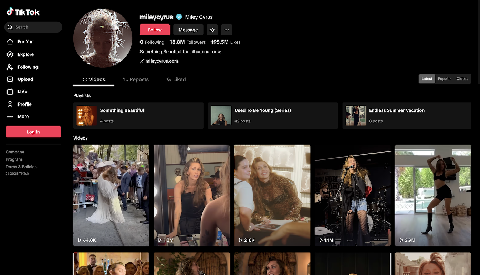Open the street crowd video with 64.8K views
The height and width of the screenshot is (275, 480).
111,196
